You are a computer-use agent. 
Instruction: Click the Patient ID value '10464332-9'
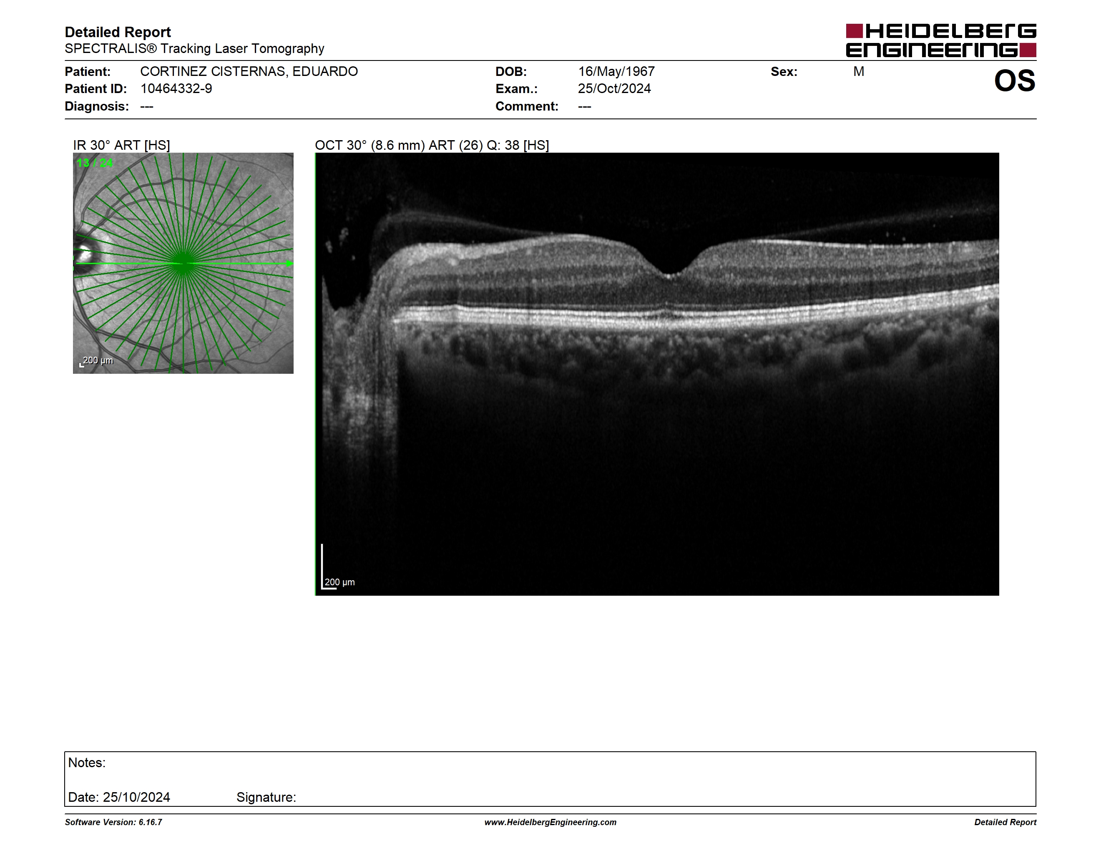(x=176, y=89)
